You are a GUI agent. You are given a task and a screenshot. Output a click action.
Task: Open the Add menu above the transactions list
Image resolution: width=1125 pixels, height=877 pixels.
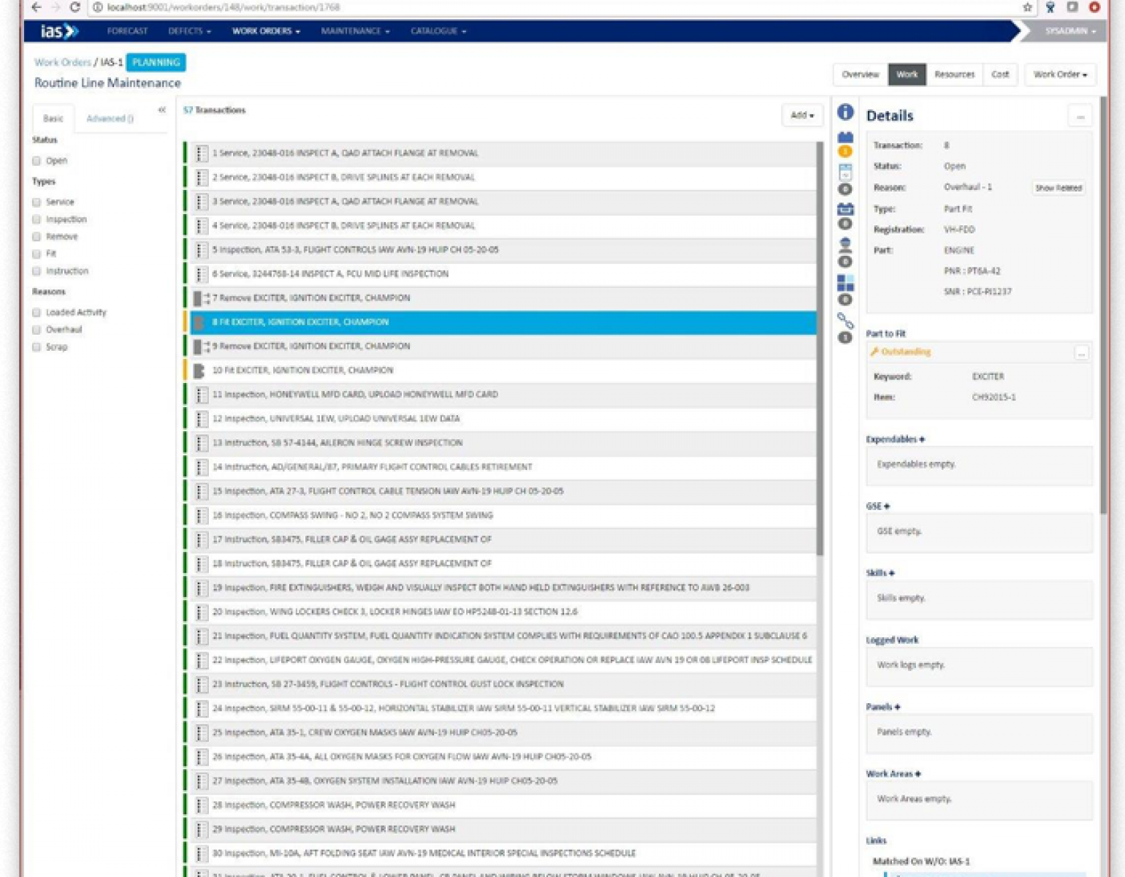coord(801,115)
